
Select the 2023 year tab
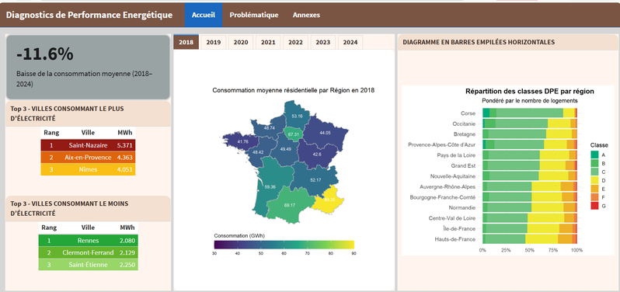[x=322, y=42]
